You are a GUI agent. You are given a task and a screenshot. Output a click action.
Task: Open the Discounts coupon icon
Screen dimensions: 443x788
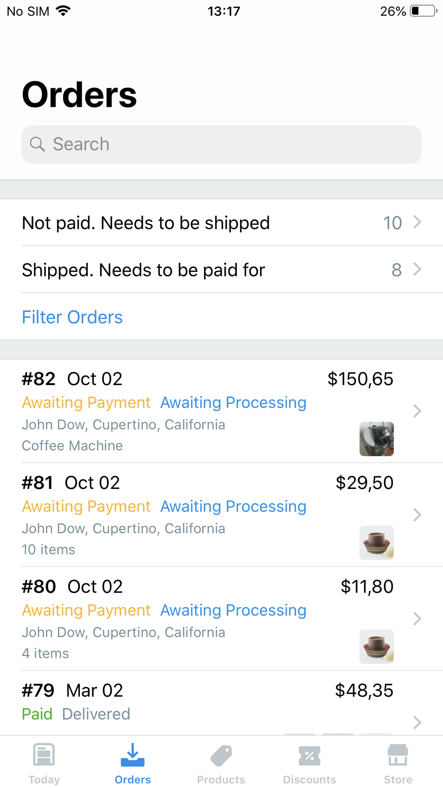(x=310, y=755)
